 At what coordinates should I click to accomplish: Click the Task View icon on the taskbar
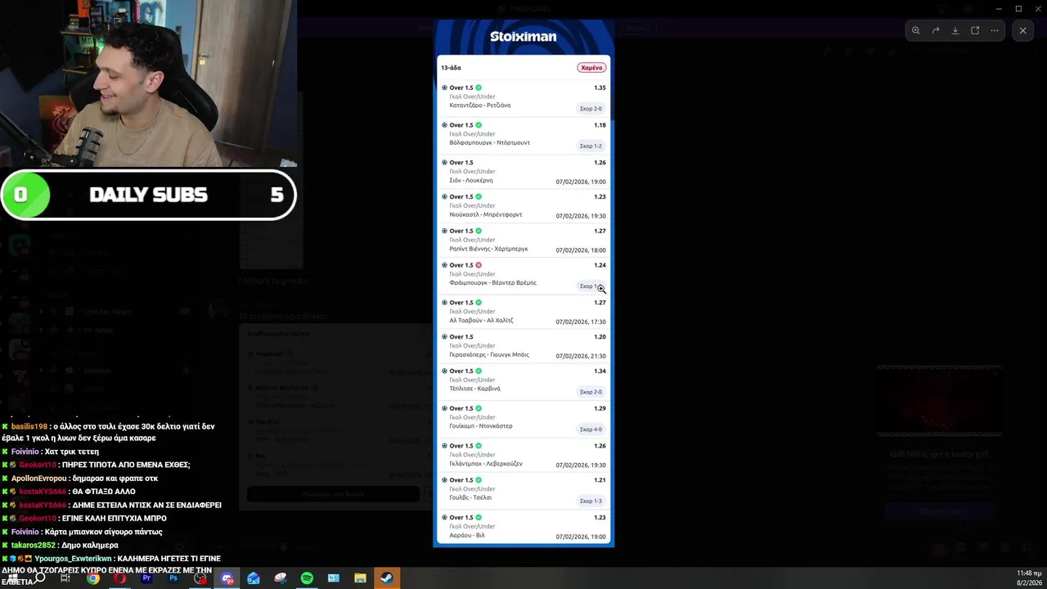click(x=65, y=578)
